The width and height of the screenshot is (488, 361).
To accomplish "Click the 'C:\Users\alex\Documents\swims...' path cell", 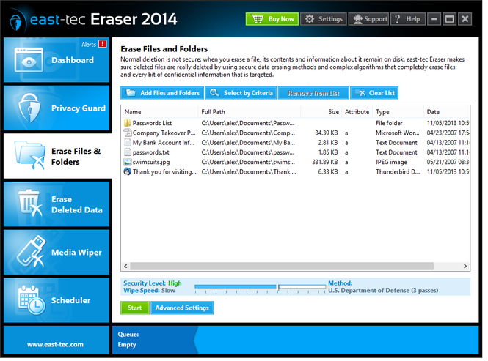I will [x=248, y=162].
